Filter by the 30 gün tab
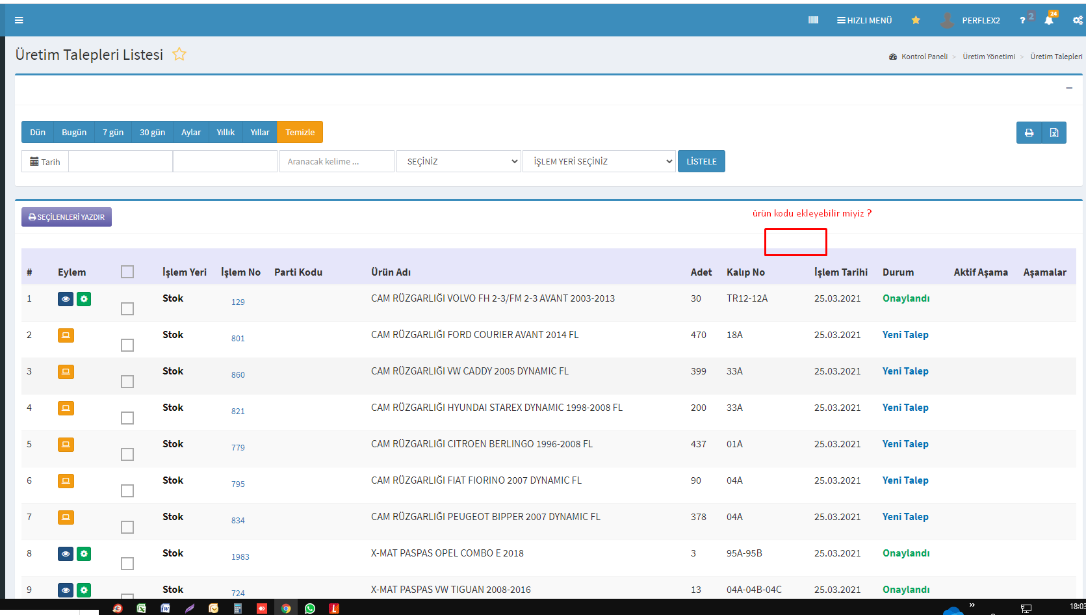The height and width of the screenshot is (615, 1086). pos(152,132)
